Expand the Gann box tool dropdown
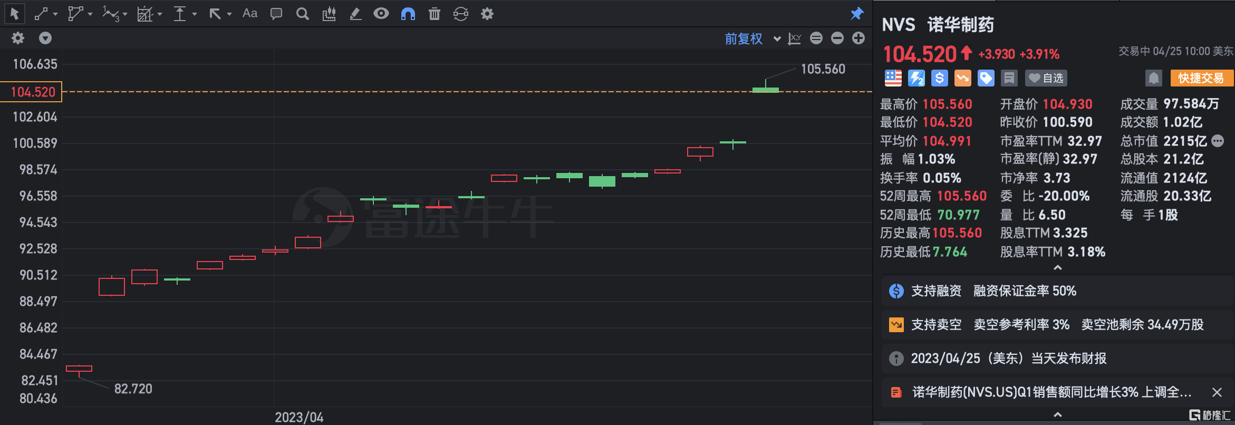This screenshot has width=1235, height=425. point(160,14)
